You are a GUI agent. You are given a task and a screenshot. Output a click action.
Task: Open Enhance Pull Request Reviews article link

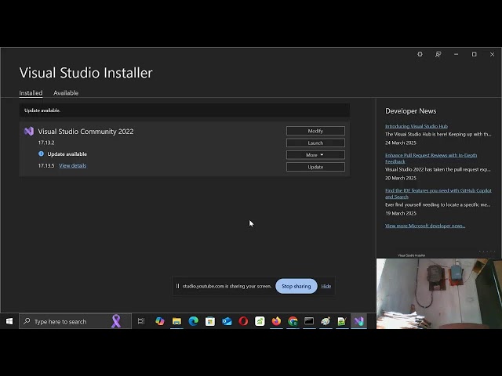(431, 158)
